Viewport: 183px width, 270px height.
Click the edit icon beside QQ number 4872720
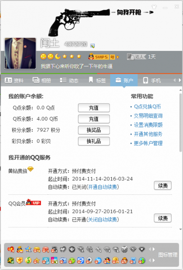point(92,45)
